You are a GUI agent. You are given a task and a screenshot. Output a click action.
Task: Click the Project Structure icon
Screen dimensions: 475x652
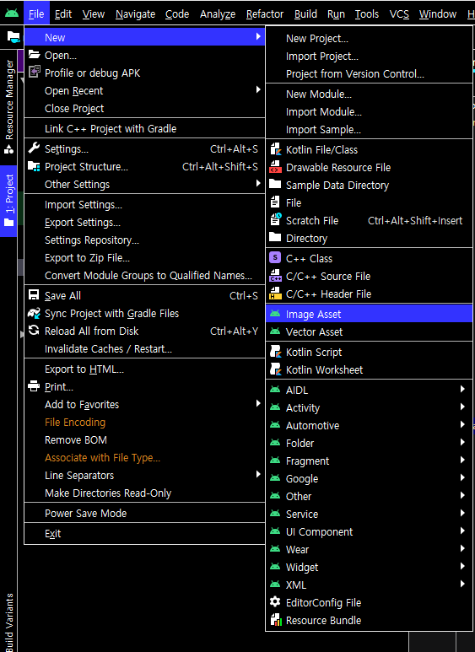34,166
